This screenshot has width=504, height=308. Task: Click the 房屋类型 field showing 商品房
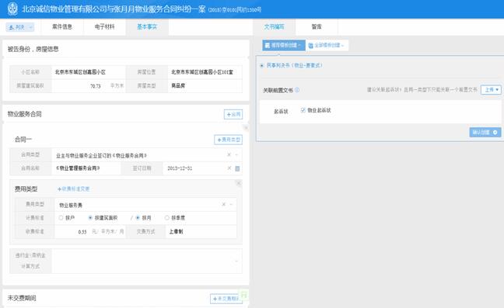point(205,86)
